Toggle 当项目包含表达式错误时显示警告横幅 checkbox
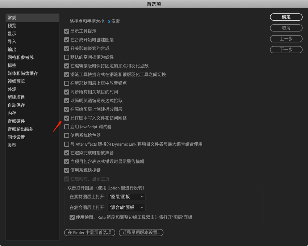This screenshot has width=308, height=246. [67, 162]
